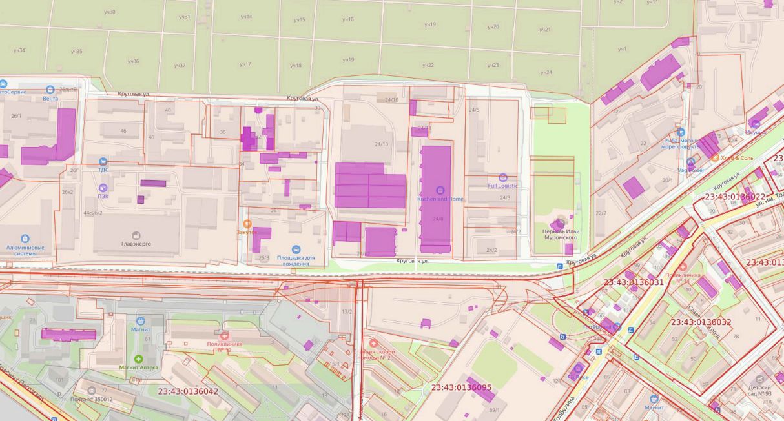Click the Магнит marker below Fix Price

pyautogui.click(x=654, y=399)
